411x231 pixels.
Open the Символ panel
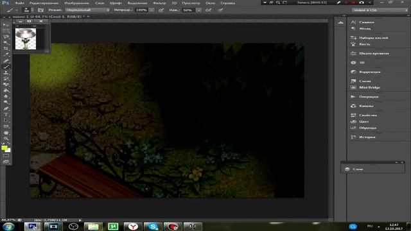[367, 22]
